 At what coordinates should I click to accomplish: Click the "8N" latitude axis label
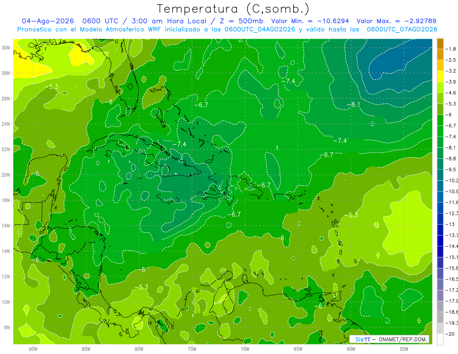(x=7, y=327)
